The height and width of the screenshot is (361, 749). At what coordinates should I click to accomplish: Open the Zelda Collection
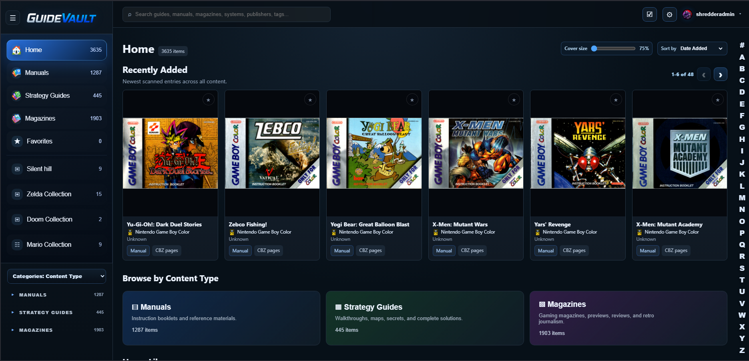[x=56, y=194]
